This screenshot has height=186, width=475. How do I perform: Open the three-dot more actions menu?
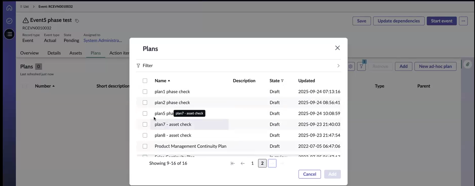point(463,21)
